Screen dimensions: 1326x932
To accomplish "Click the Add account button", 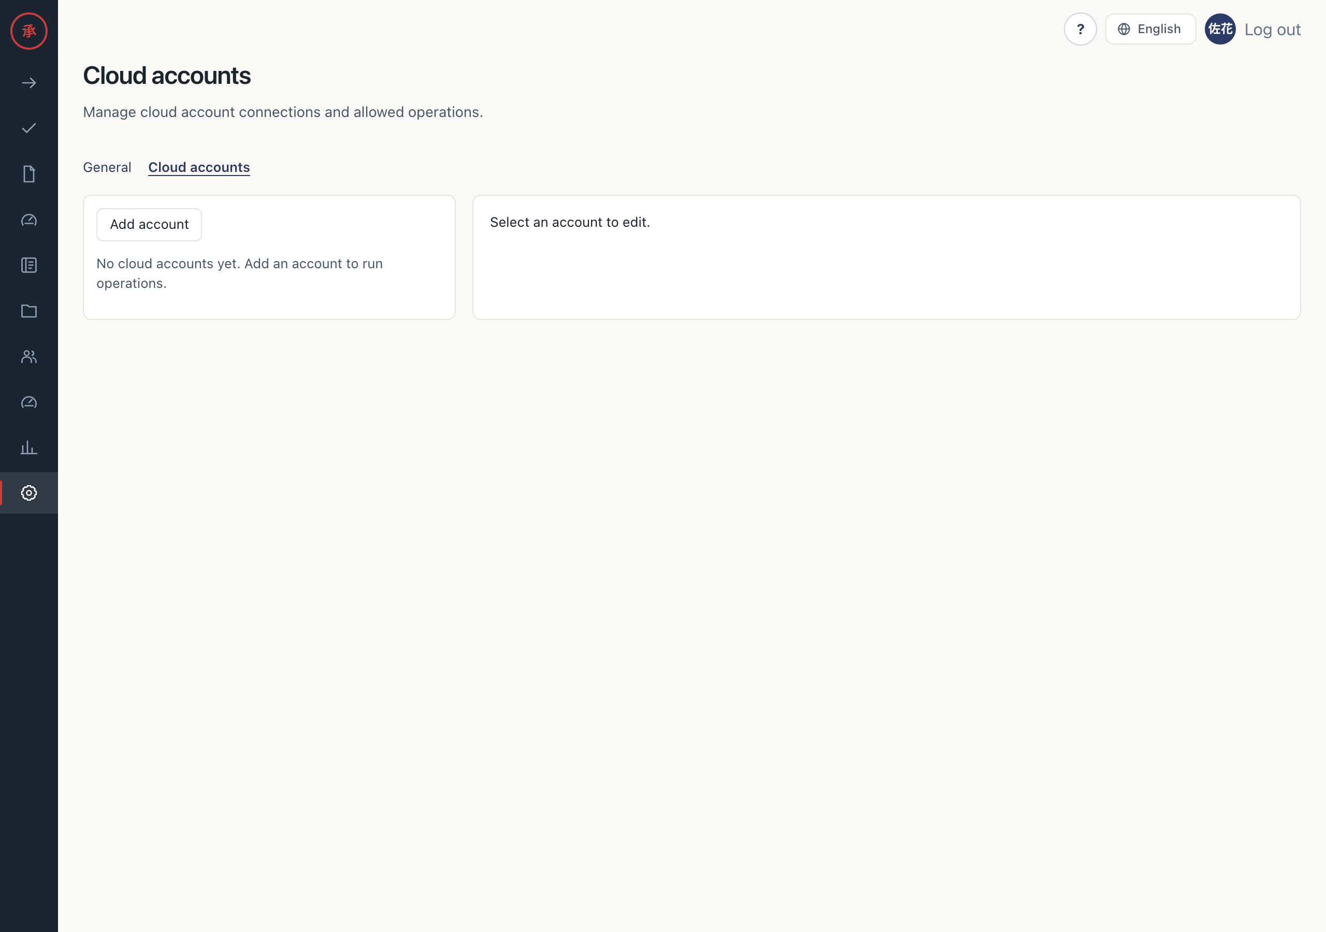I will [149, 225].
